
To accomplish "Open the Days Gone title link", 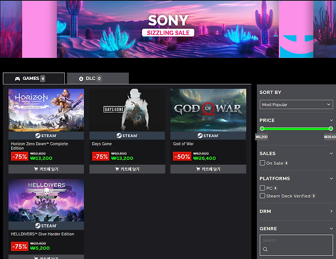I will pyautogui.click(x=101, y=144).
